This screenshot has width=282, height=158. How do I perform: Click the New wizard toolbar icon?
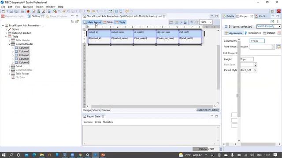[4, 11]
